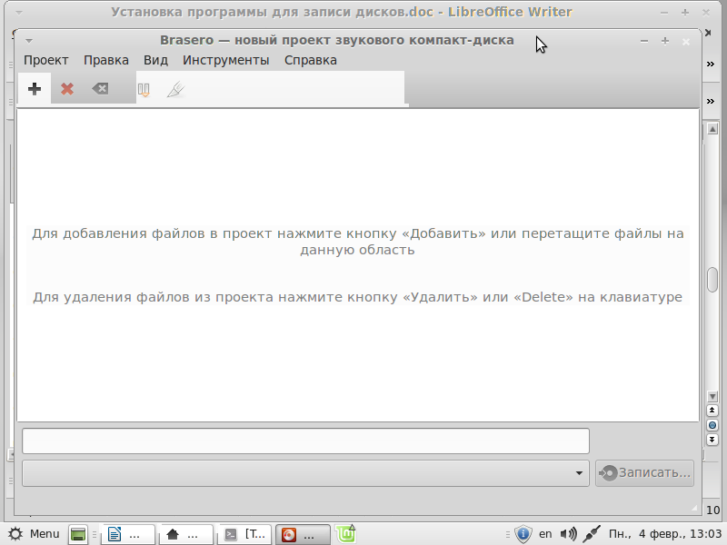Click the network connection tray icon

592,534
